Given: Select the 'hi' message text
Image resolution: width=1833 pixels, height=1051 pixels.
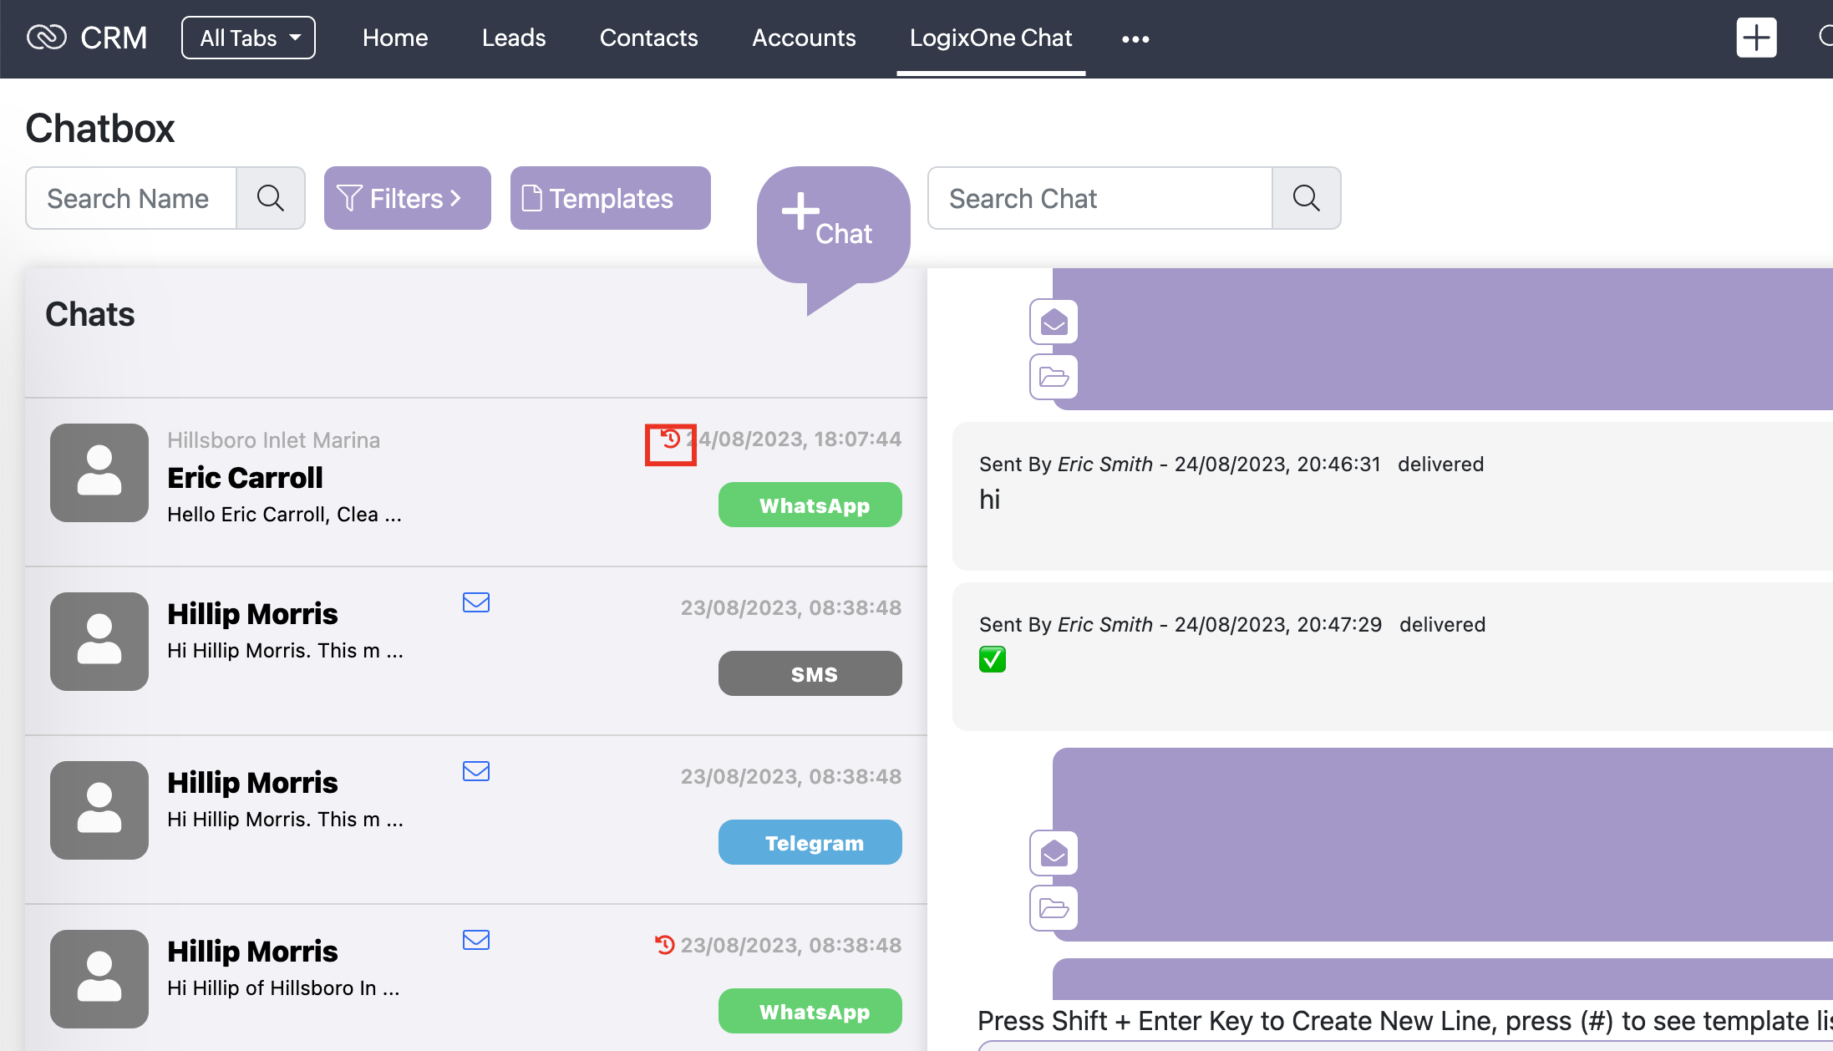Looking at the screenshot, I should coord(989,500).
